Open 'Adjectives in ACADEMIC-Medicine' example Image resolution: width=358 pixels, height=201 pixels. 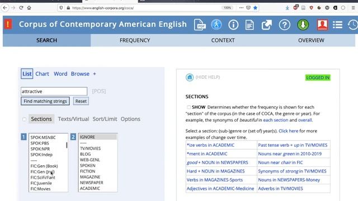(220, 189)
